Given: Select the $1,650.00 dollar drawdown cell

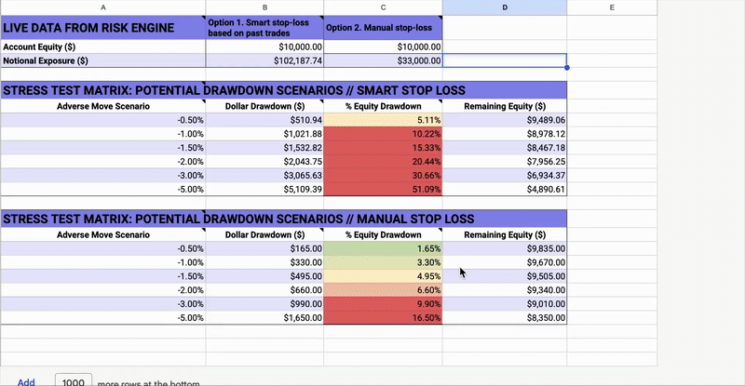Looking at the screenshot, I should [264, 317].
